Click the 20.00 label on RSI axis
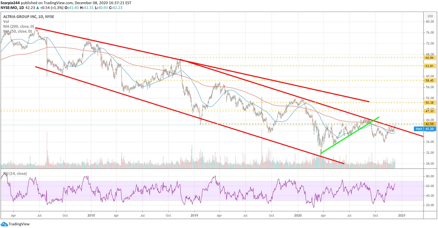 pos(430,205)
